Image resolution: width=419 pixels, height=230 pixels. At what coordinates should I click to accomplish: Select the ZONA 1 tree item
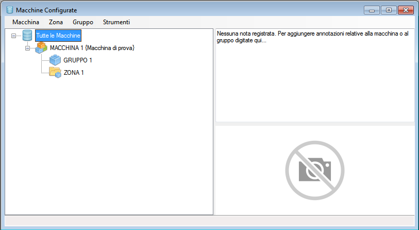point(74,73)
